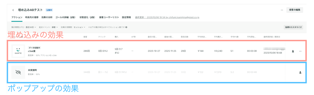Go to the 設定情報 tab
This screenshot has width=314, height=95.
[x=126, y=17]
